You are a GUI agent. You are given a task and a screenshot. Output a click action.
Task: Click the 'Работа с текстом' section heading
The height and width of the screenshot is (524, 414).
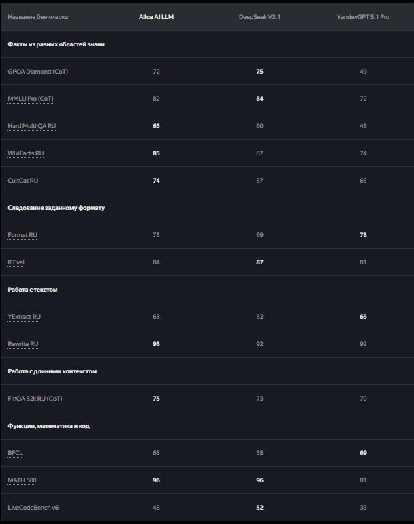32,290
